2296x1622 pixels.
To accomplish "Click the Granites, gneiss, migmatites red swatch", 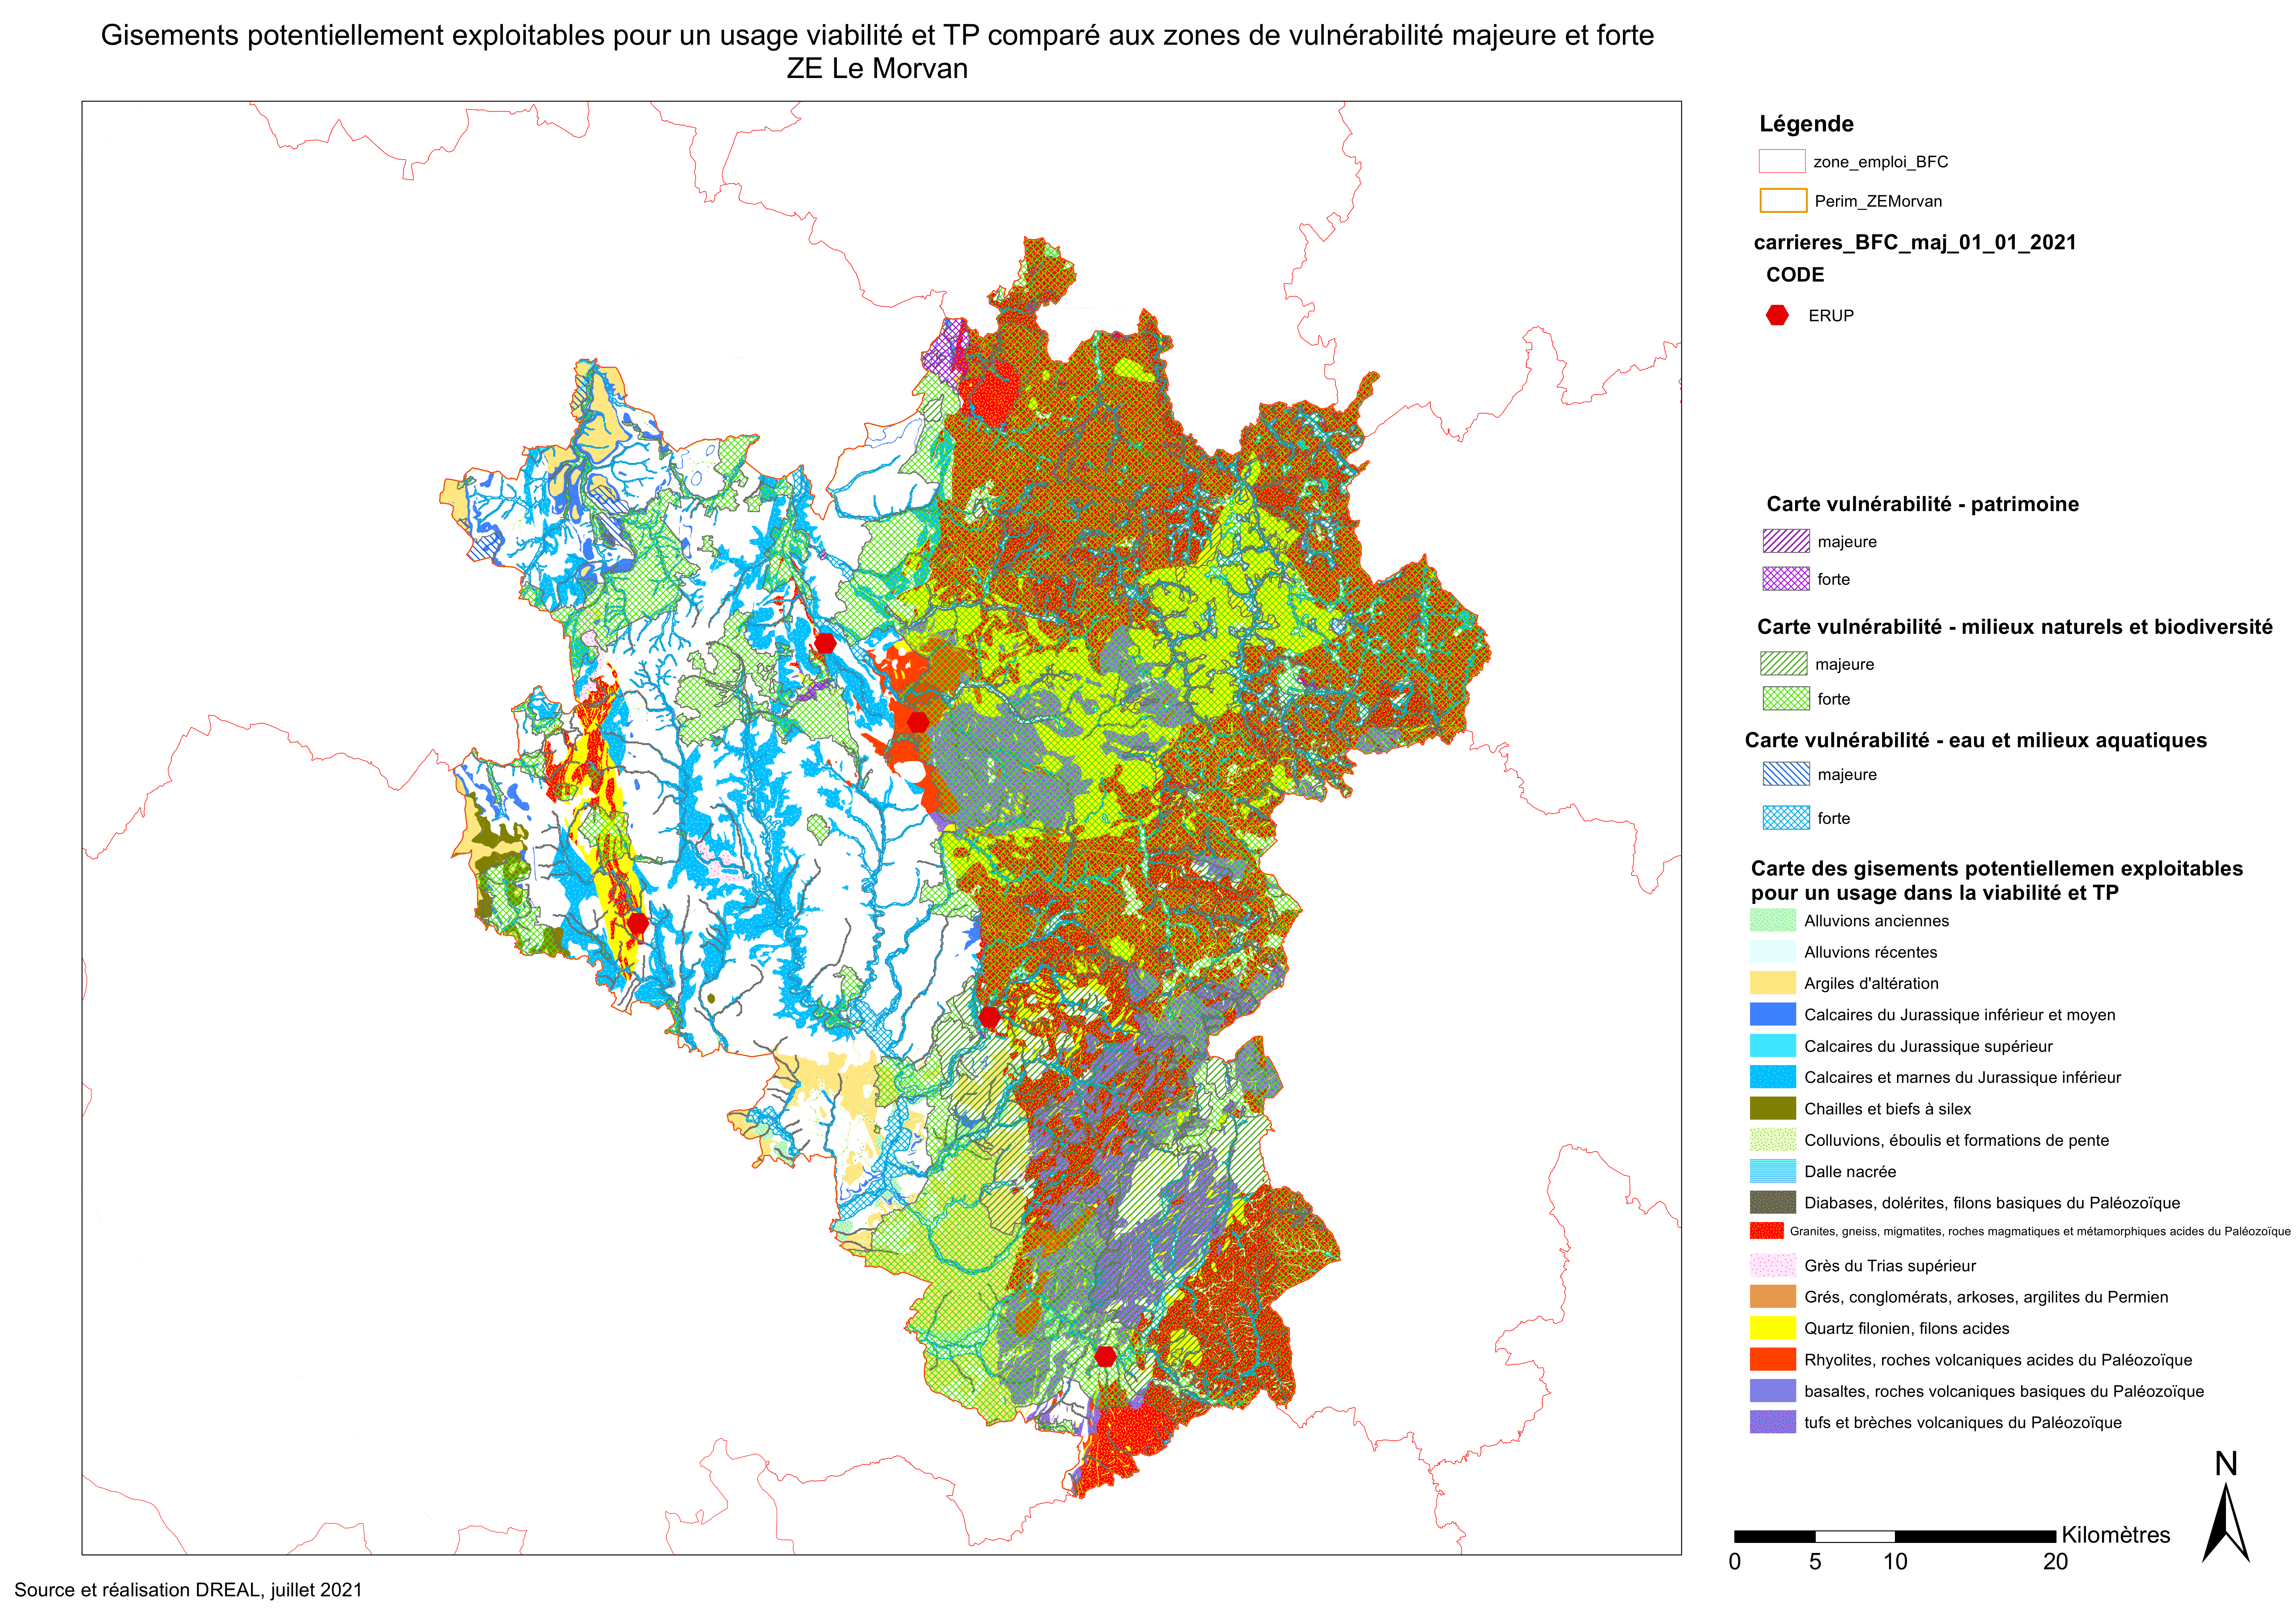I will coord(1767,1231).
